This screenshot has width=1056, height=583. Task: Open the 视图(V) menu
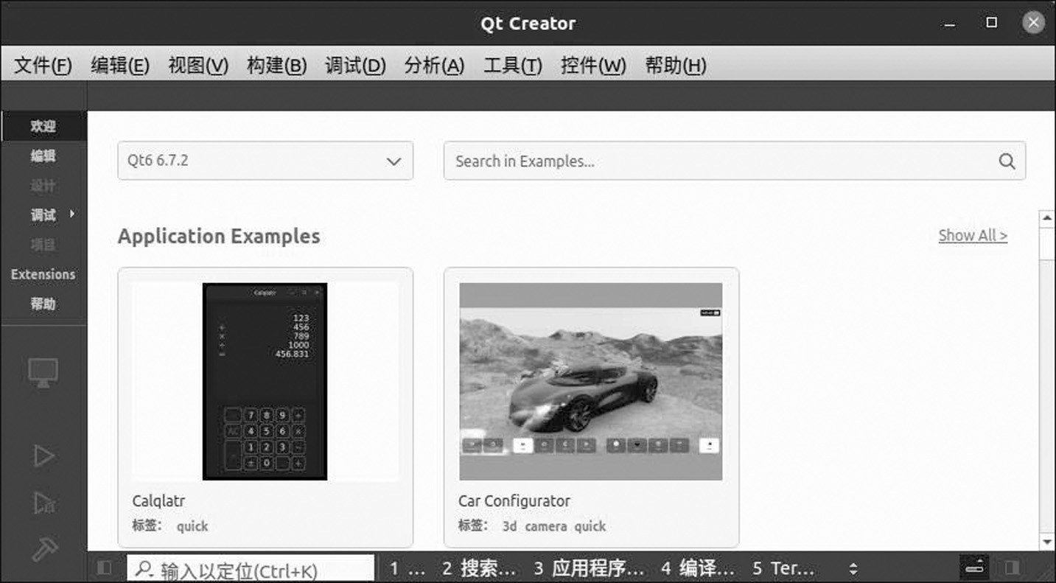pos(198,66)
